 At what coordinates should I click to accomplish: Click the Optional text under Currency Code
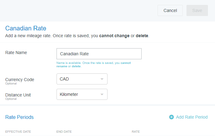tap(11, 84)
